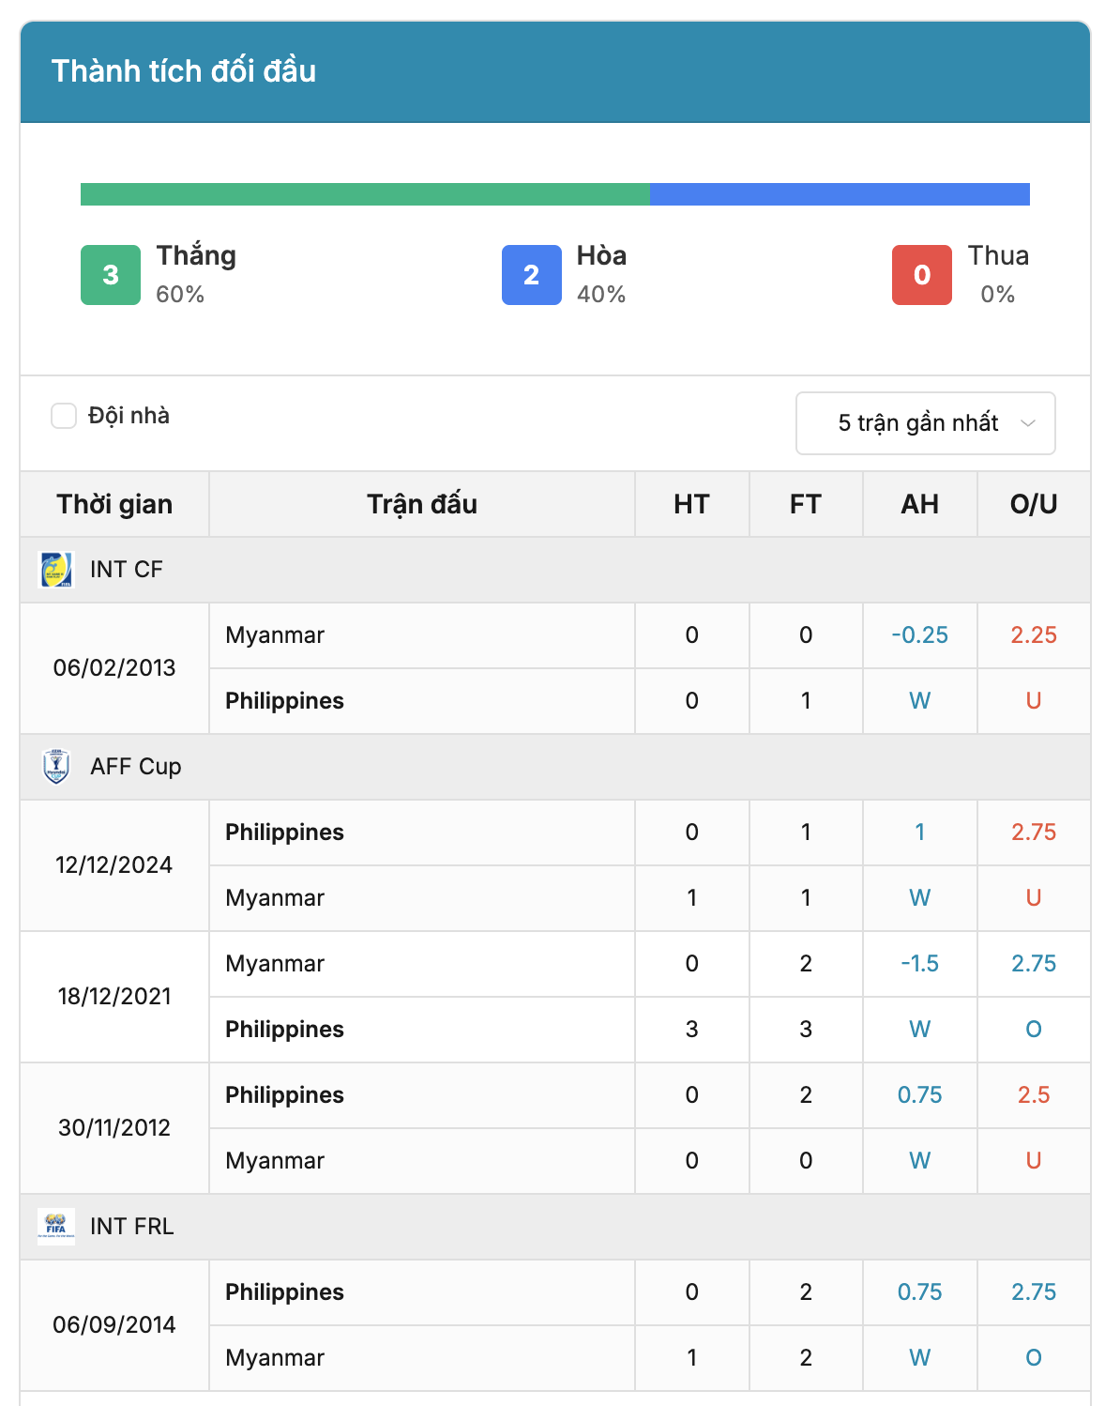
Task: Click the 0.75 AH value for 06/09/2014
Action: [x=920, y=1292]
